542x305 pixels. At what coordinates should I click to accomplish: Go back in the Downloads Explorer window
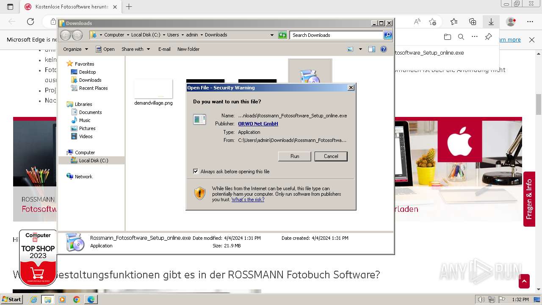[x=65, y=35]
